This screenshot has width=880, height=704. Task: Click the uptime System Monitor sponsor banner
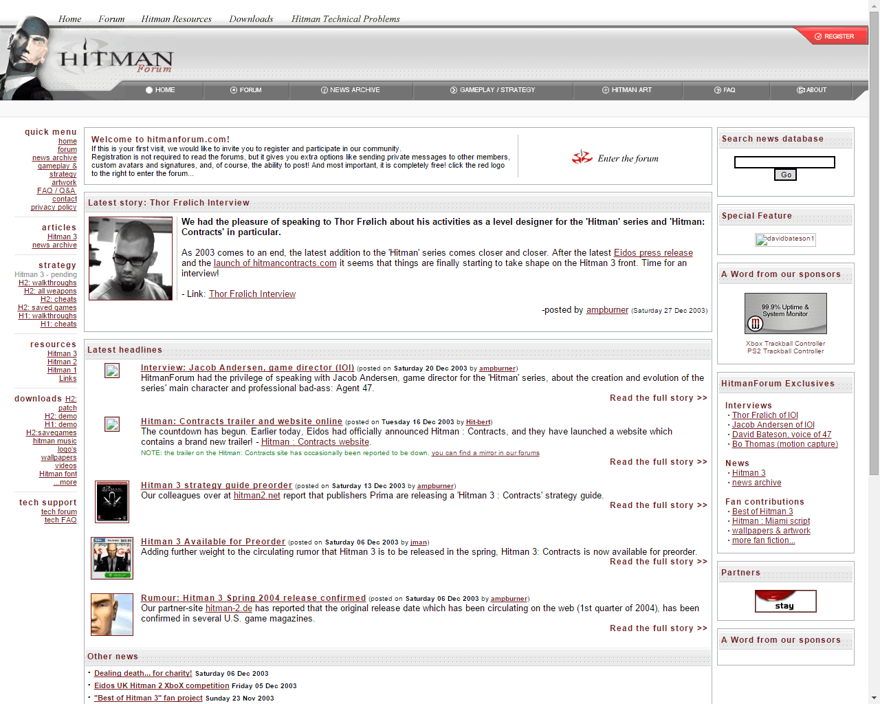pyautogui.click(x=785, y=313)
